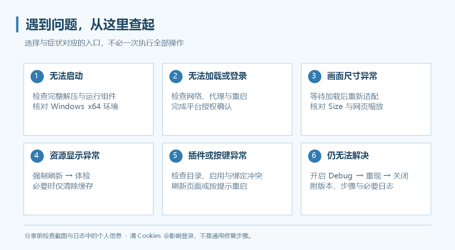The width and height of the screenshot is (455, 250).
Task: Click the footer note 分享前检查截图与日志中的个人信息
Action: click(x=73, y=236)
